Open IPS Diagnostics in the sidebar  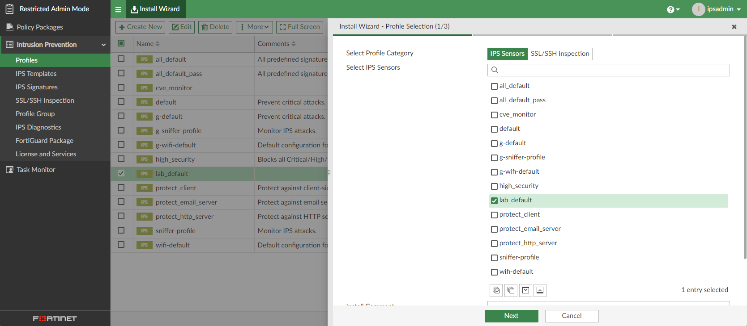pos(55,127)
